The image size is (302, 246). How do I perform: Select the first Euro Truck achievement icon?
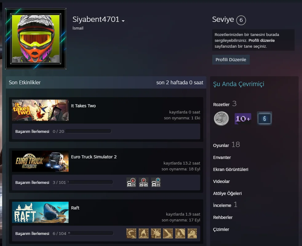tap(131, 182)
